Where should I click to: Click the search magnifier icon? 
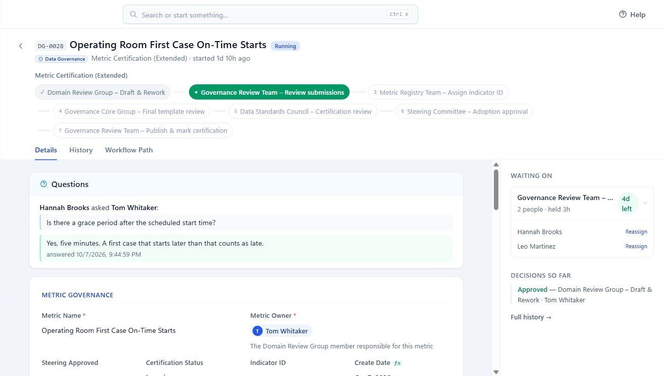134,15
